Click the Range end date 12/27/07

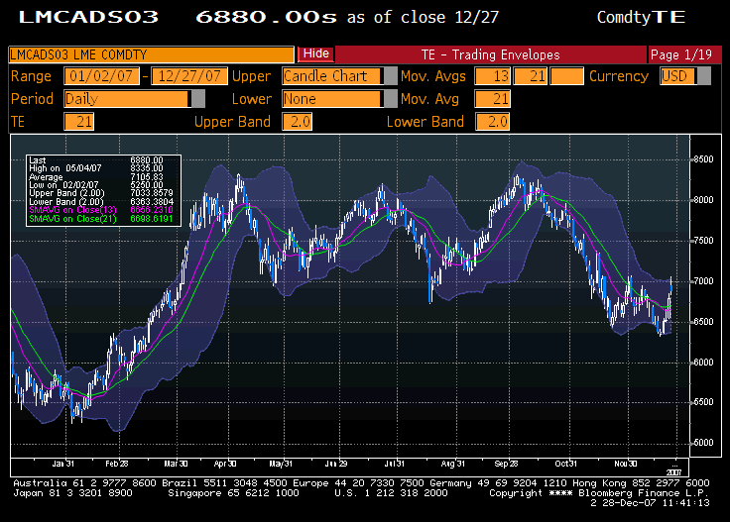pos(187,76)
